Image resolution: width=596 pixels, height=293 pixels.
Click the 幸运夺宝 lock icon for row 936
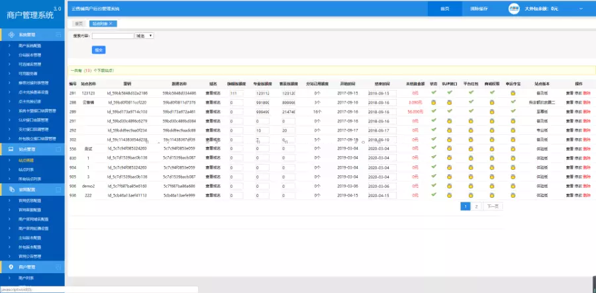(x=513, y=196)
